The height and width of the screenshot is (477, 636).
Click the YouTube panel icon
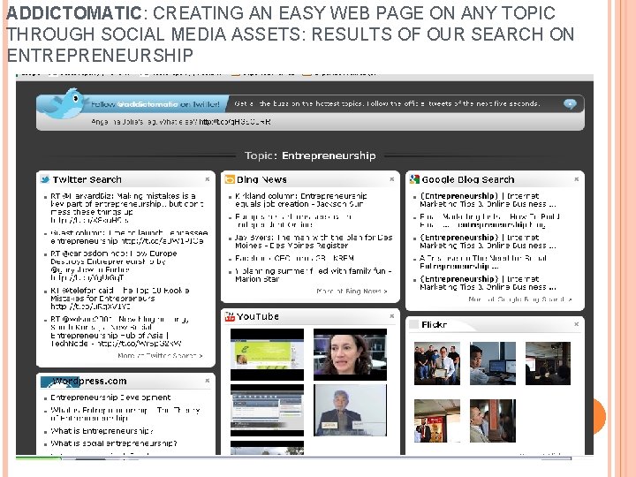point(230,316)
